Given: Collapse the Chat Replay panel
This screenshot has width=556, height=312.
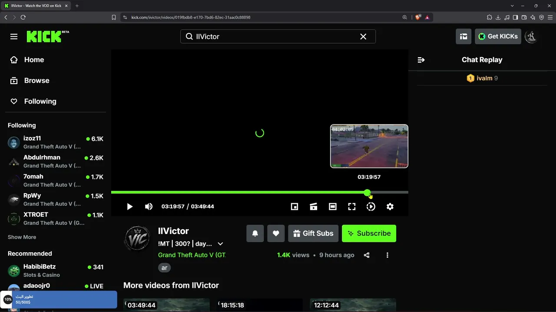Looking at the screenshot, I should coord(421,60).
